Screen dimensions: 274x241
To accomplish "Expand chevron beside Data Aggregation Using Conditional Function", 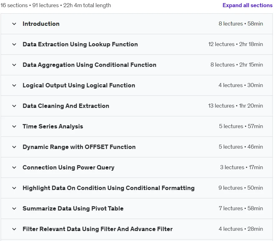I will [14, 65].
